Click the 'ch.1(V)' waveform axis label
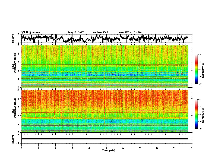 (13, 39)
